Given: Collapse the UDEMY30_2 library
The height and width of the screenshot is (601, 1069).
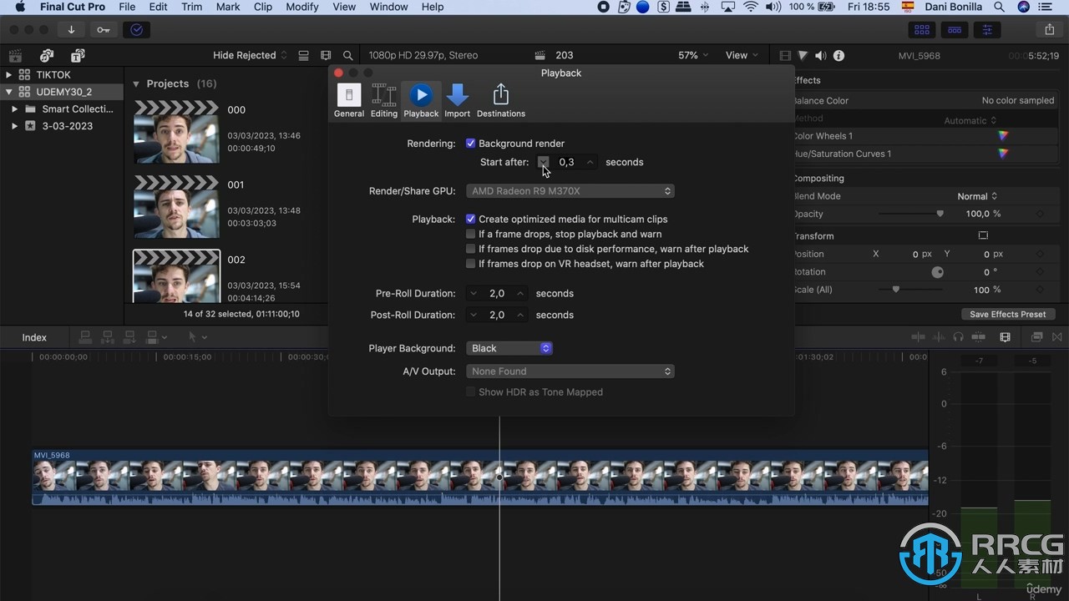Looking at the screenshot, I should 9,92.
